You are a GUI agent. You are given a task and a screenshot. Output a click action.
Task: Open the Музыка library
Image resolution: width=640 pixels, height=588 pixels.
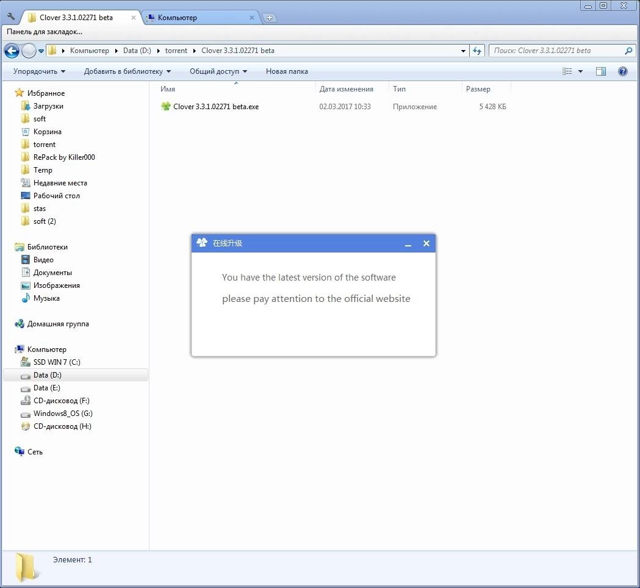46,298
